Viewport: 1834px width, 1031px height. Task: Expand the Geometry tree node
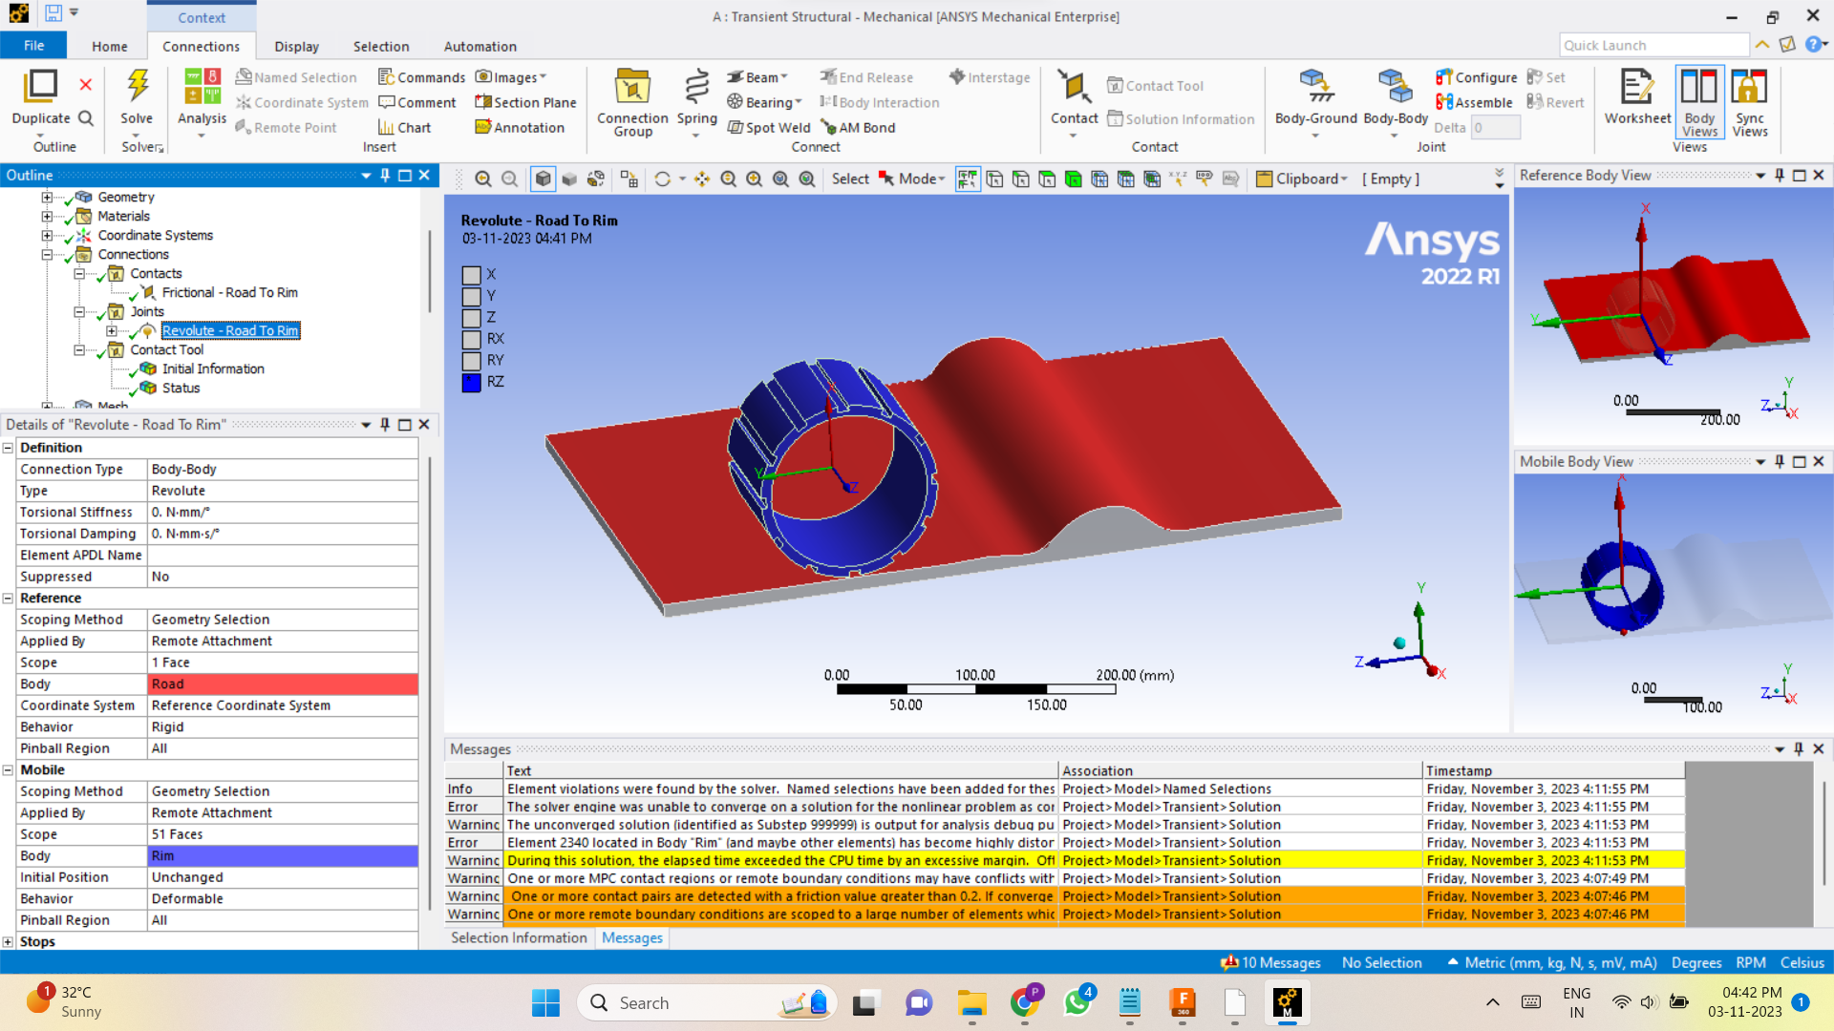pos(47,198)
